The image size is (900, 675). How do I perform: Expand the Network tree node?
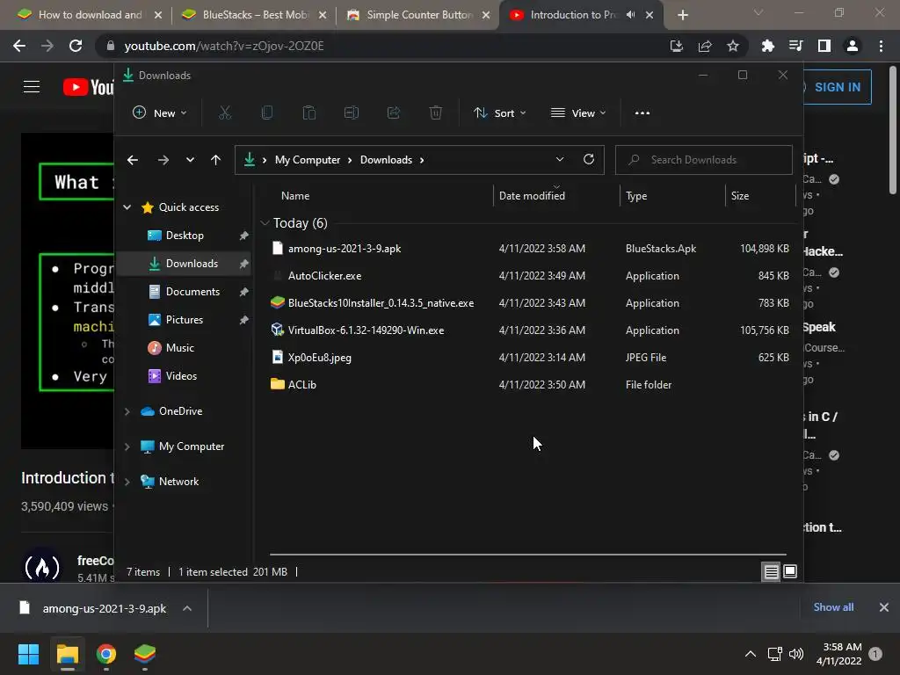pyautogui.click(x=127, y=482)
